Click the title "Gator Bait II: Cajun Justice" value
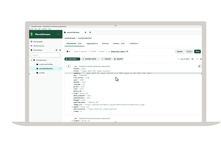The height and width of the screenshot is (147, 221). click(x=95, y=71)
